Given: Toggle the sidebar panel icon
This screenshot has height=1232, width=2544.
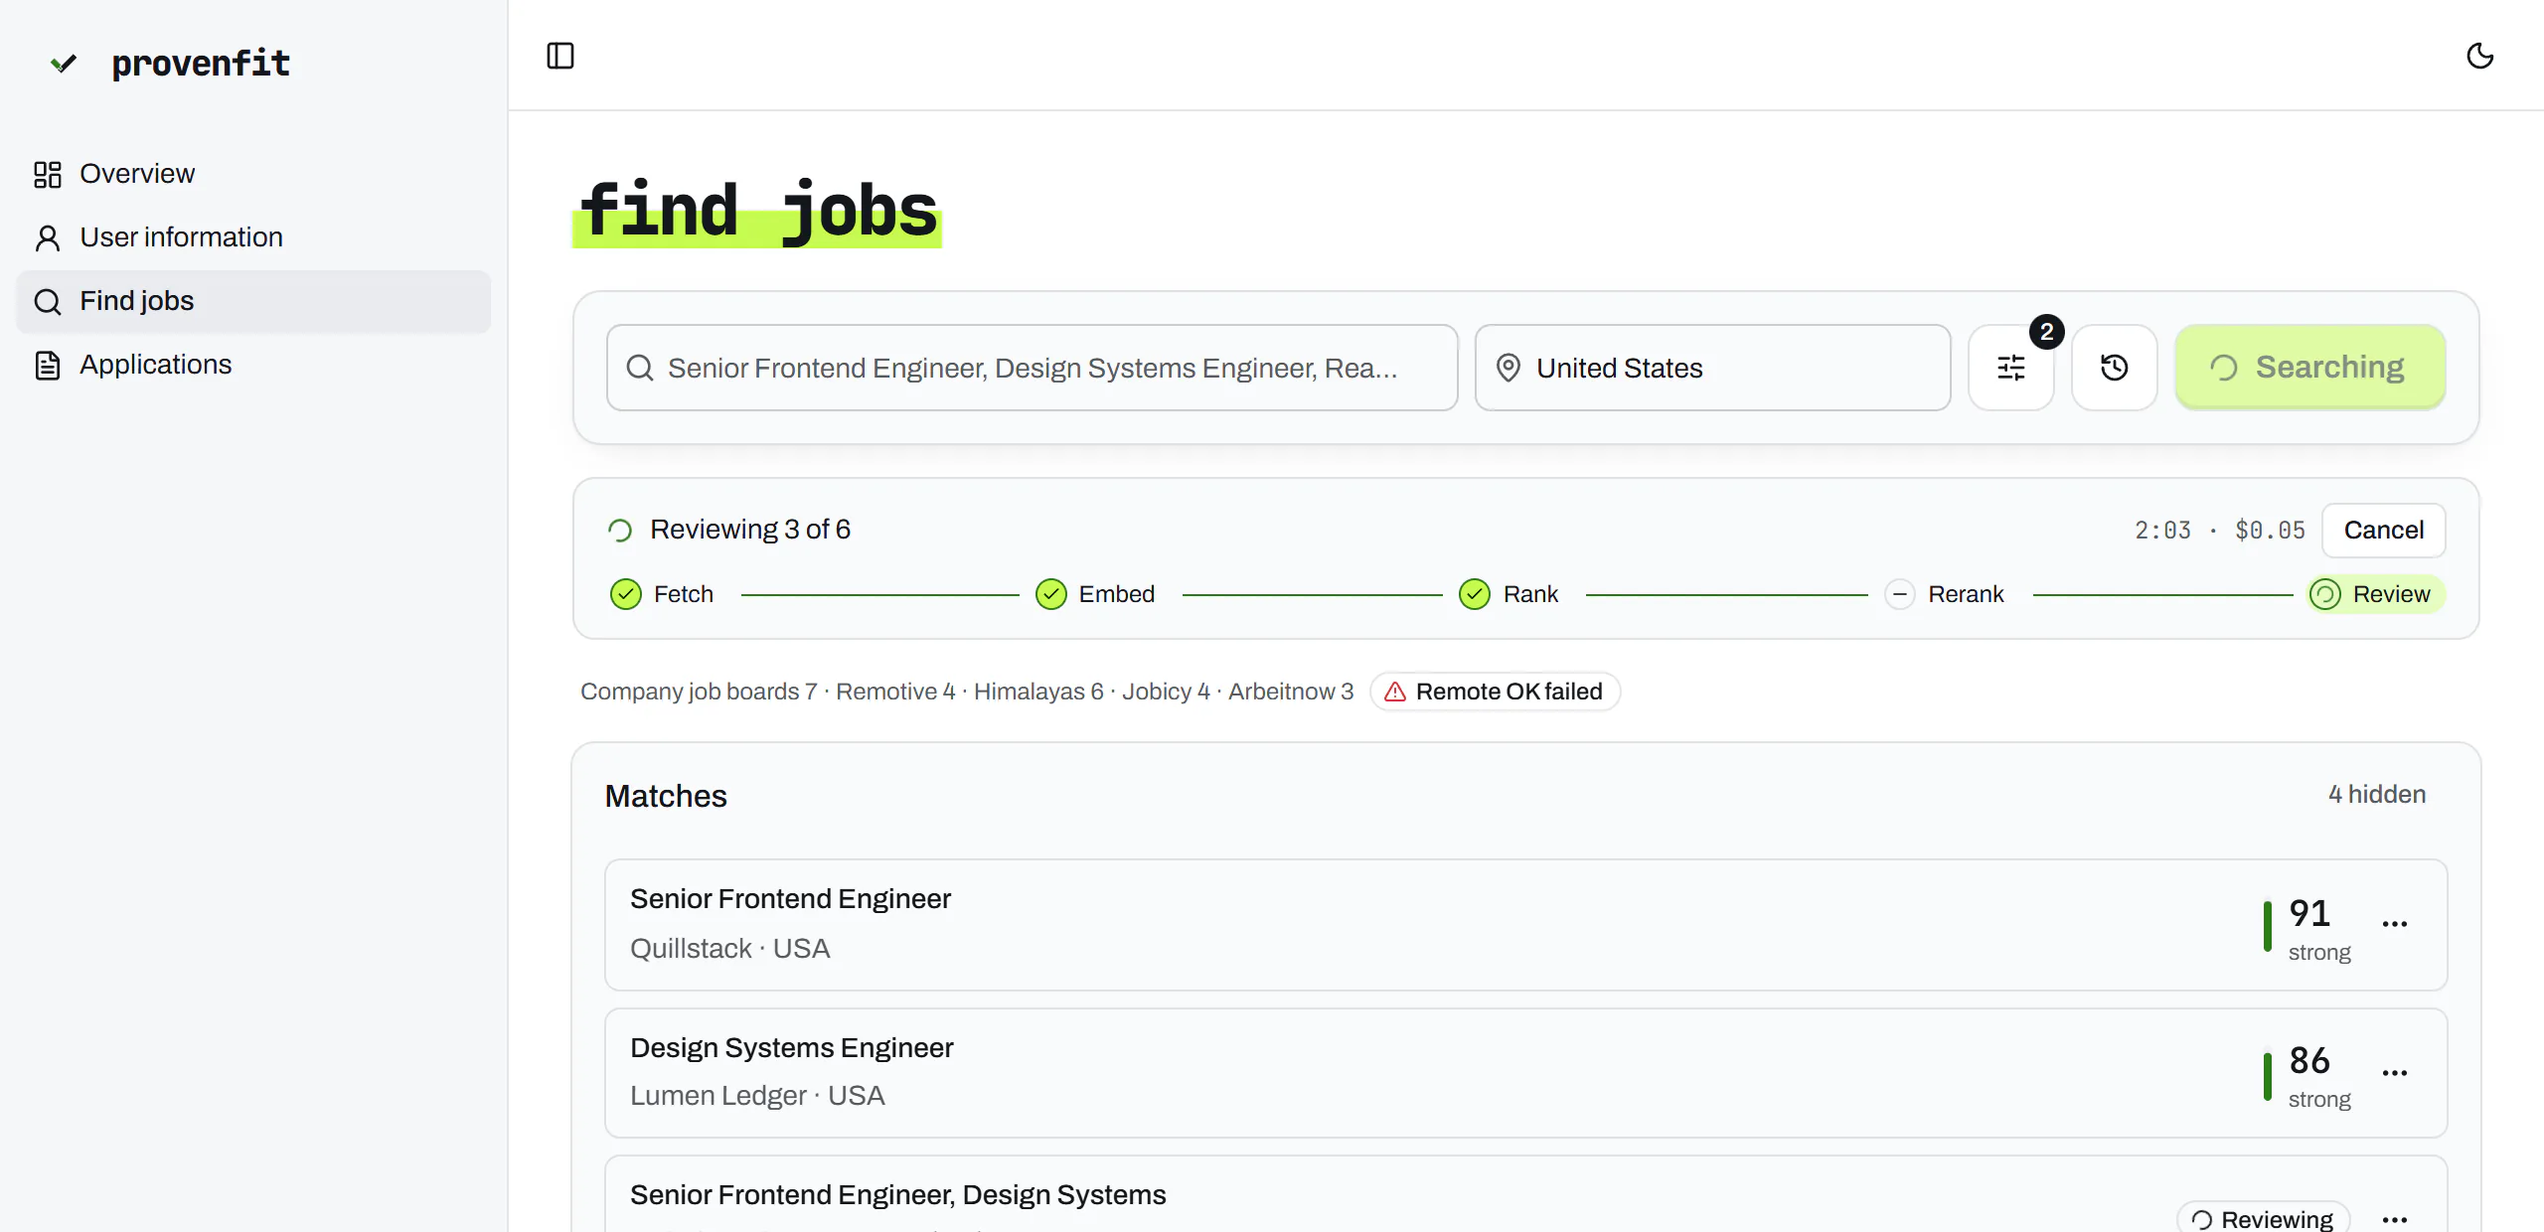Looking at the screenshot, I should [x=560, y=56].
